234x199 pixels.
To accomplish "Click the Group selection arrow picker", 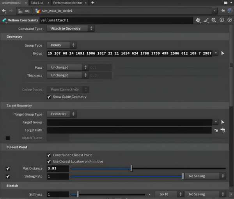I will [x=223, y=53].
